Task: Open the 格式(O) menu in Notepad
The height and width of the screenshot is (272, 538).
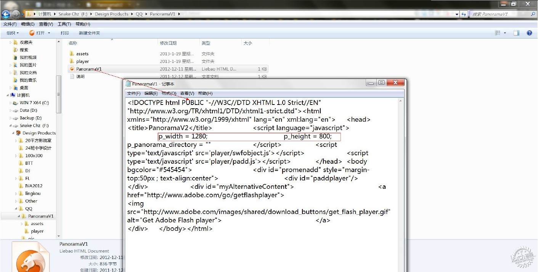Action: (x=169, y=93)
